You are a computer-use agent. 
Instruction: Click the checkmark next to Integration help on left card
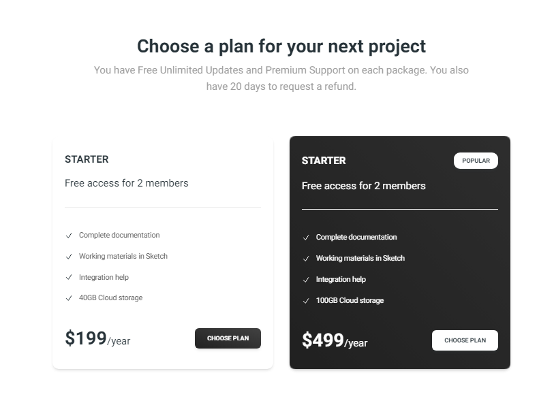[68, 277]
